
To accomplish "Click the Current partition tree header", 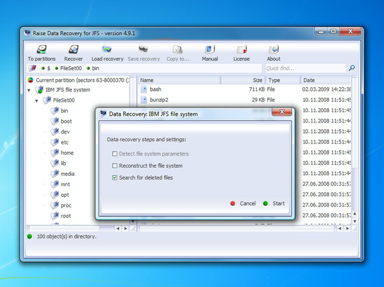I will [x=78, y=80].
